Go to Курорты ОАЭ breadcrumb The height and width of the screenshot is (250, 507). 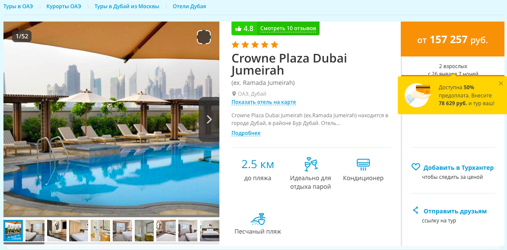coord(63,6)
